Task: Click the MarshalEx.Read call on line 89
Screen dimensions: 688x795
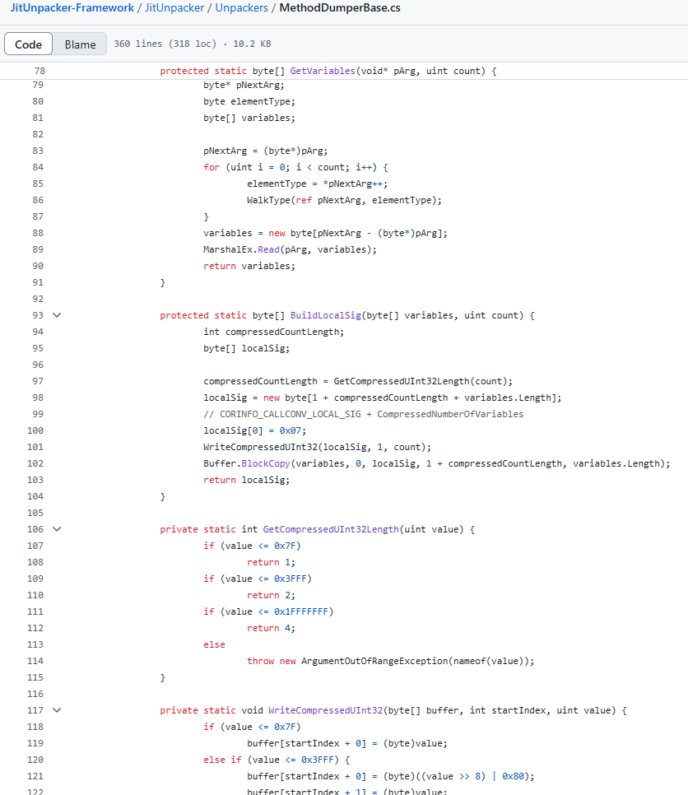Action: point(241,249)
